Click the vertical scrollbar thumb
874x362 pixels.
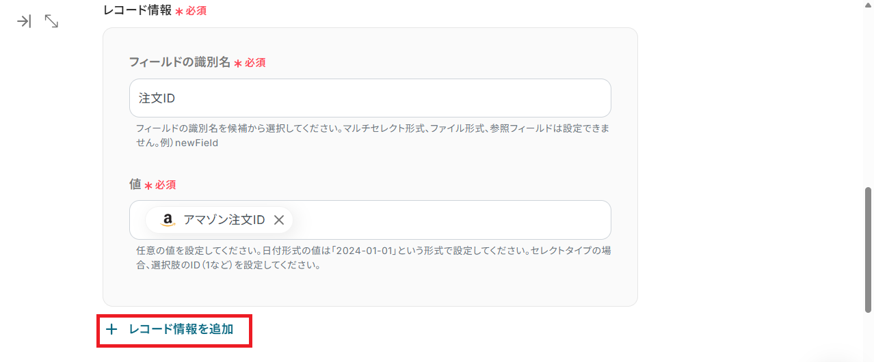pos(869,249)
